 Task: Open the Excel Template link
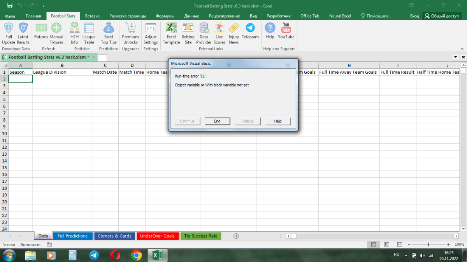tap(171, 34)
